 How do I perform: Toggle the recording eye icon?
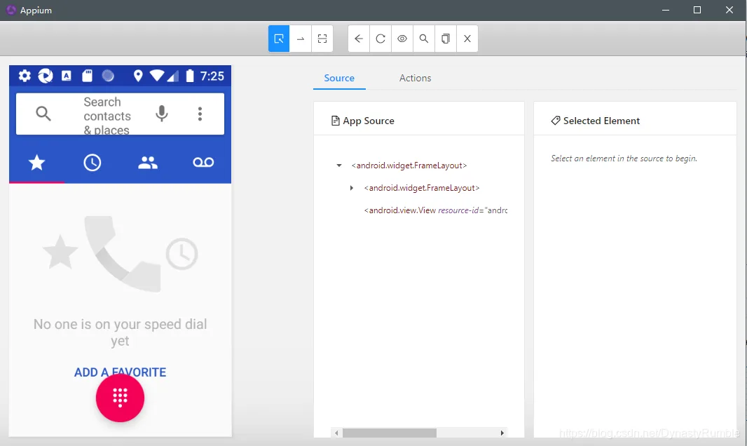pos(402,39)
